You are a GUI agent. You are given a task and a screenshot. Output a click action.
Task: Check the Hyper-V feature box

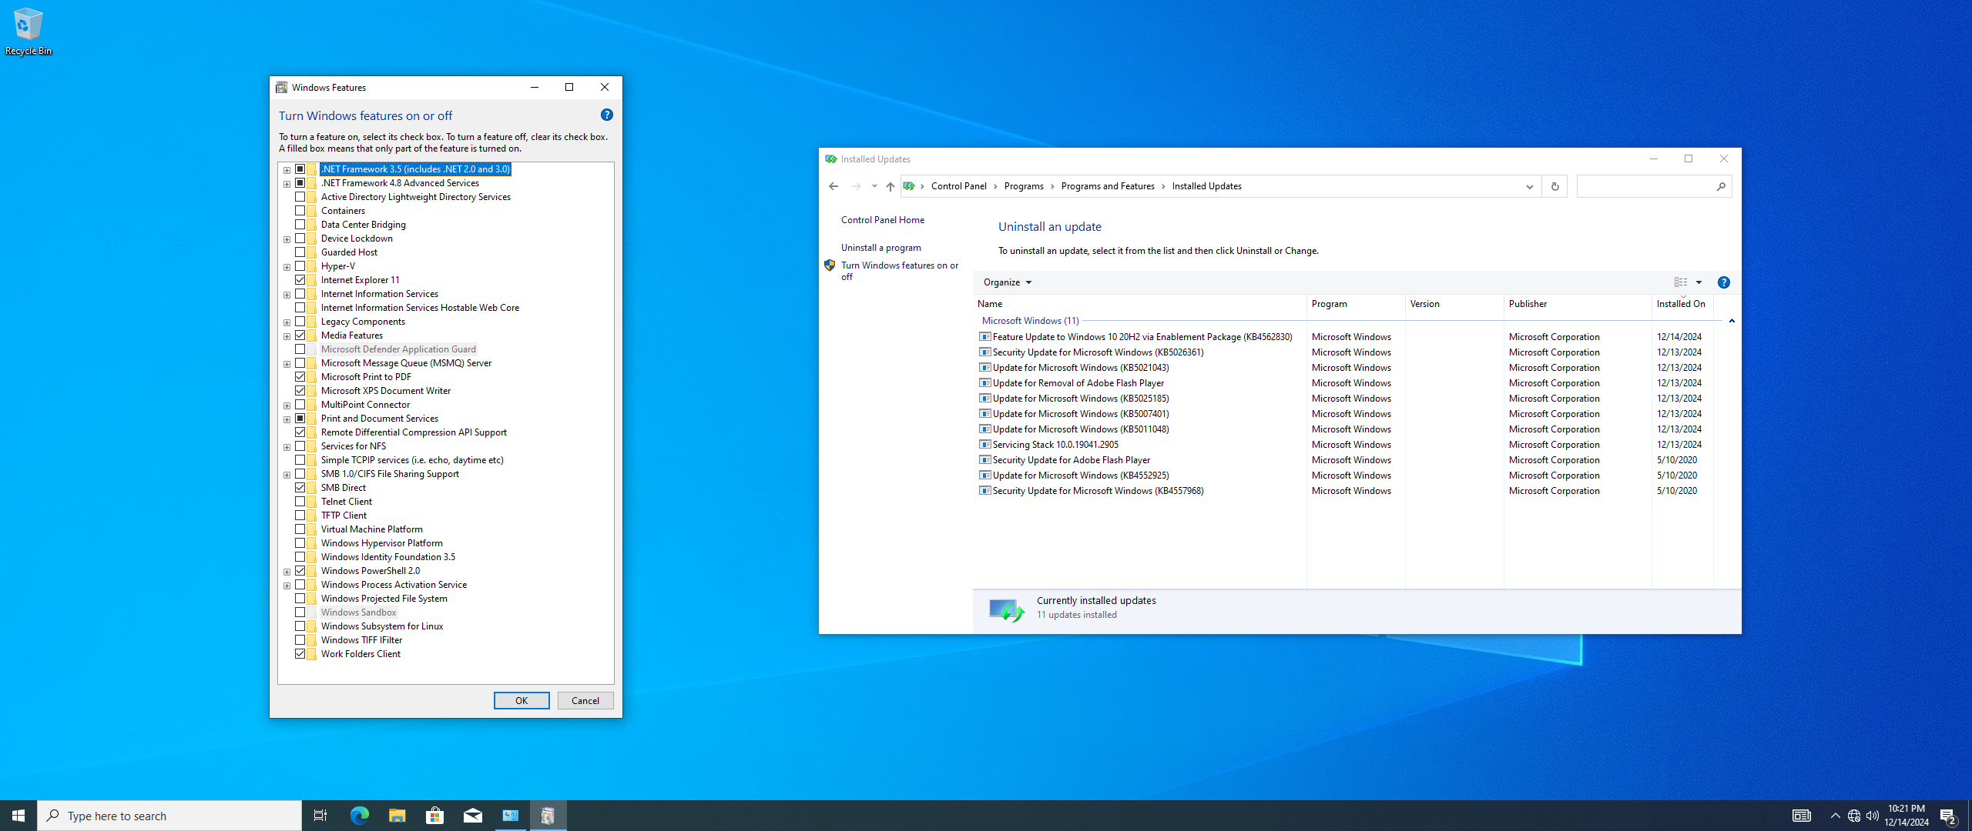(300, 266)
